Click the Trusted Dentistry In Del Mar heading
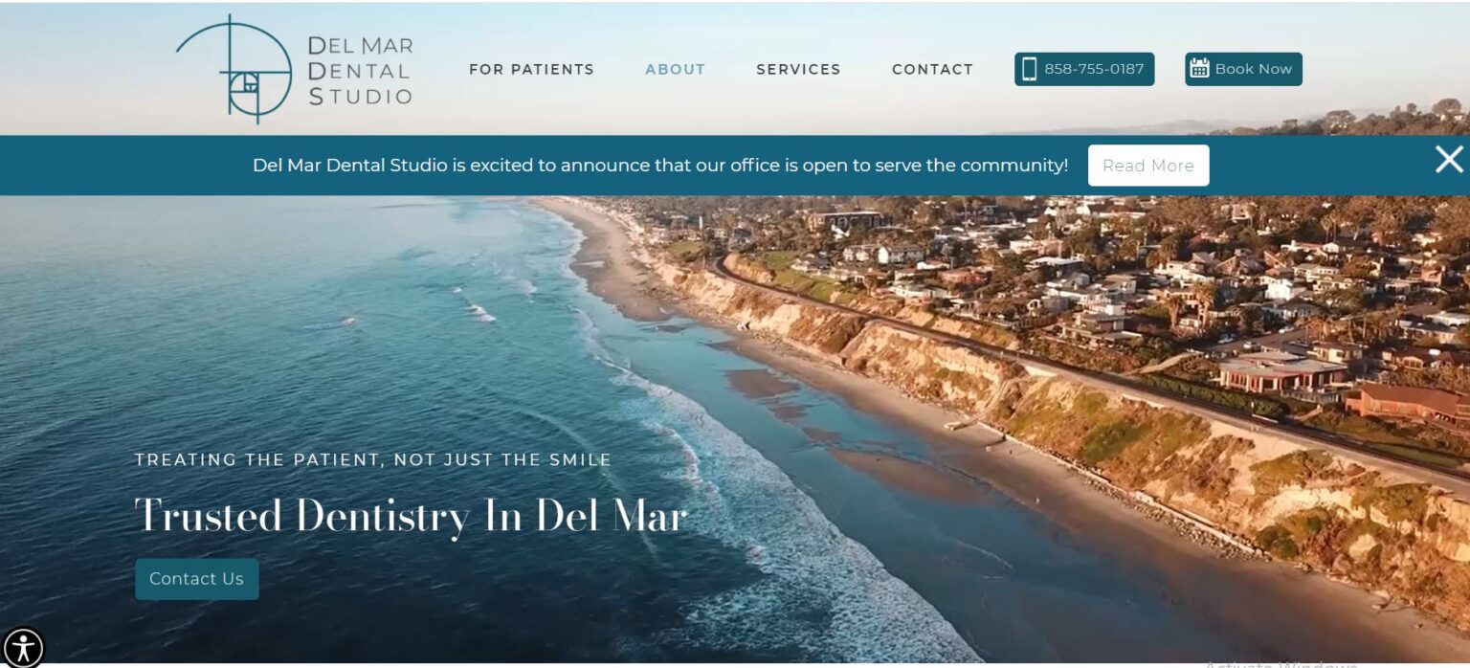 (411, 516)
